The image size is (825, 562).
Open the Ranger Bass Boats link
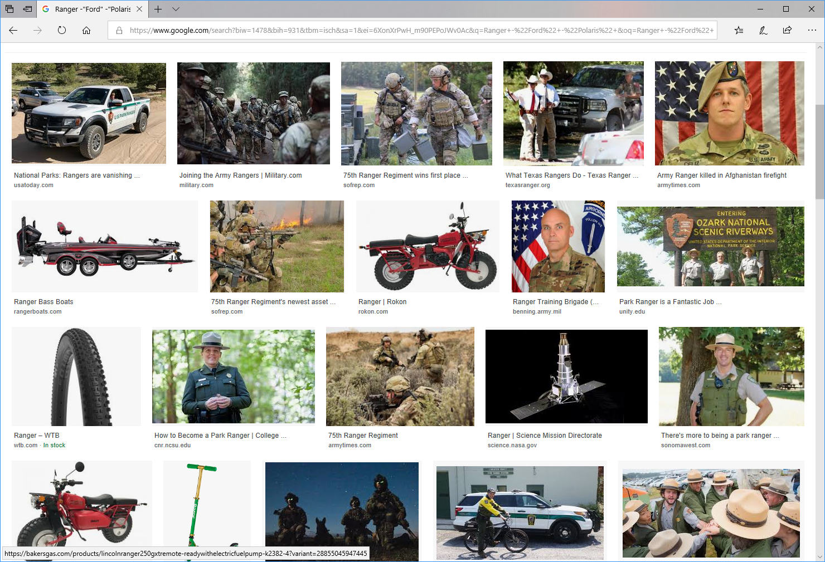pos(43,302)
